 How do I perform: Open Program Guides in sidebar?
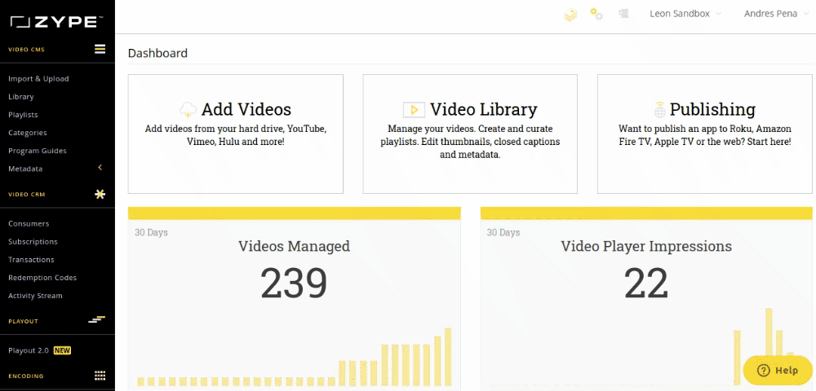pyautogui.click(x=38, y=151)
